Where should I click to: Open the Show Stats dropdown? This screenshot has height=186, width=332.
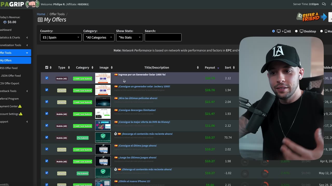tap(129, 37)
